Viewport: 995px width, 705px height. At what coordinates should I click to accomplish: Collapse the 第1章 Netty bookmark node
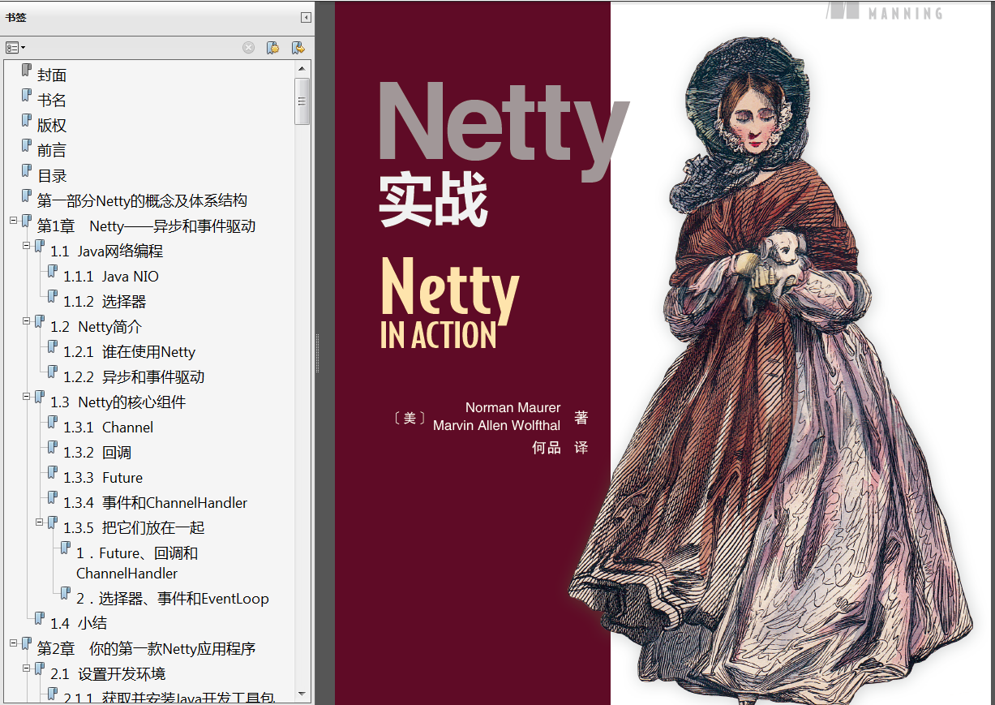click(x=14, y=220)
